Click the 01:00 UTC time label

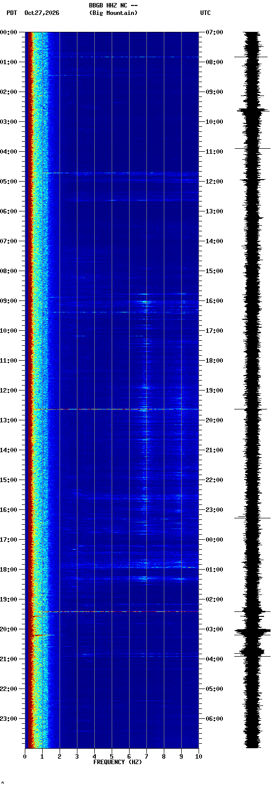coord(214,570)
